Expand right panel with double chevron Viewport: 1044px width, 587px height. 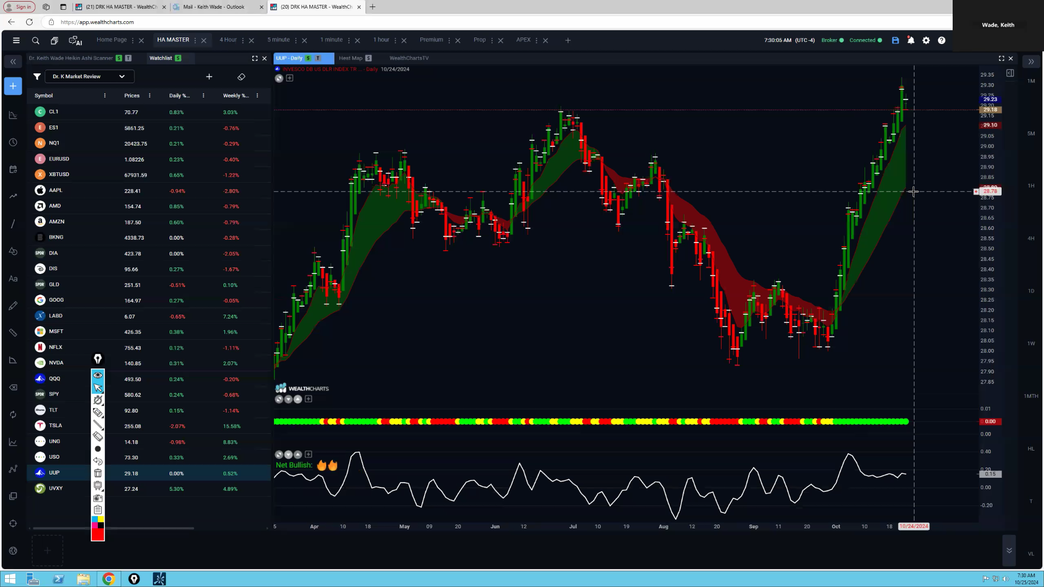point(1031,61)
